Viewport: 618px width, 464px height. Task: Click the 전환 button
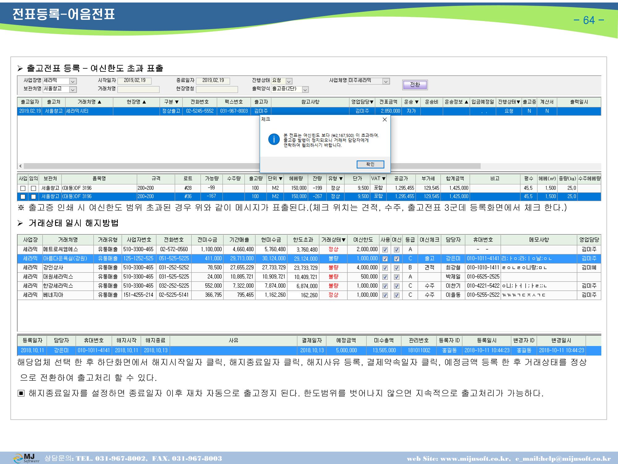415,85
